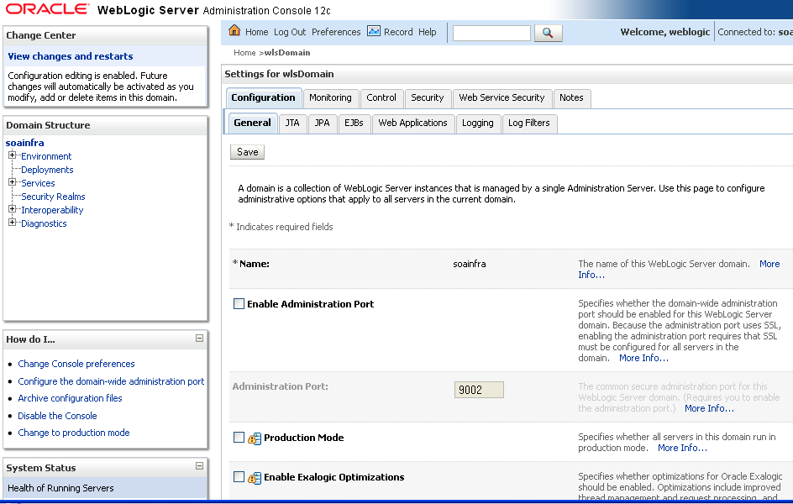793x504 pixels.
Task: Check Enable Exalogic Optimizations
Action: (x=239, y=477)
